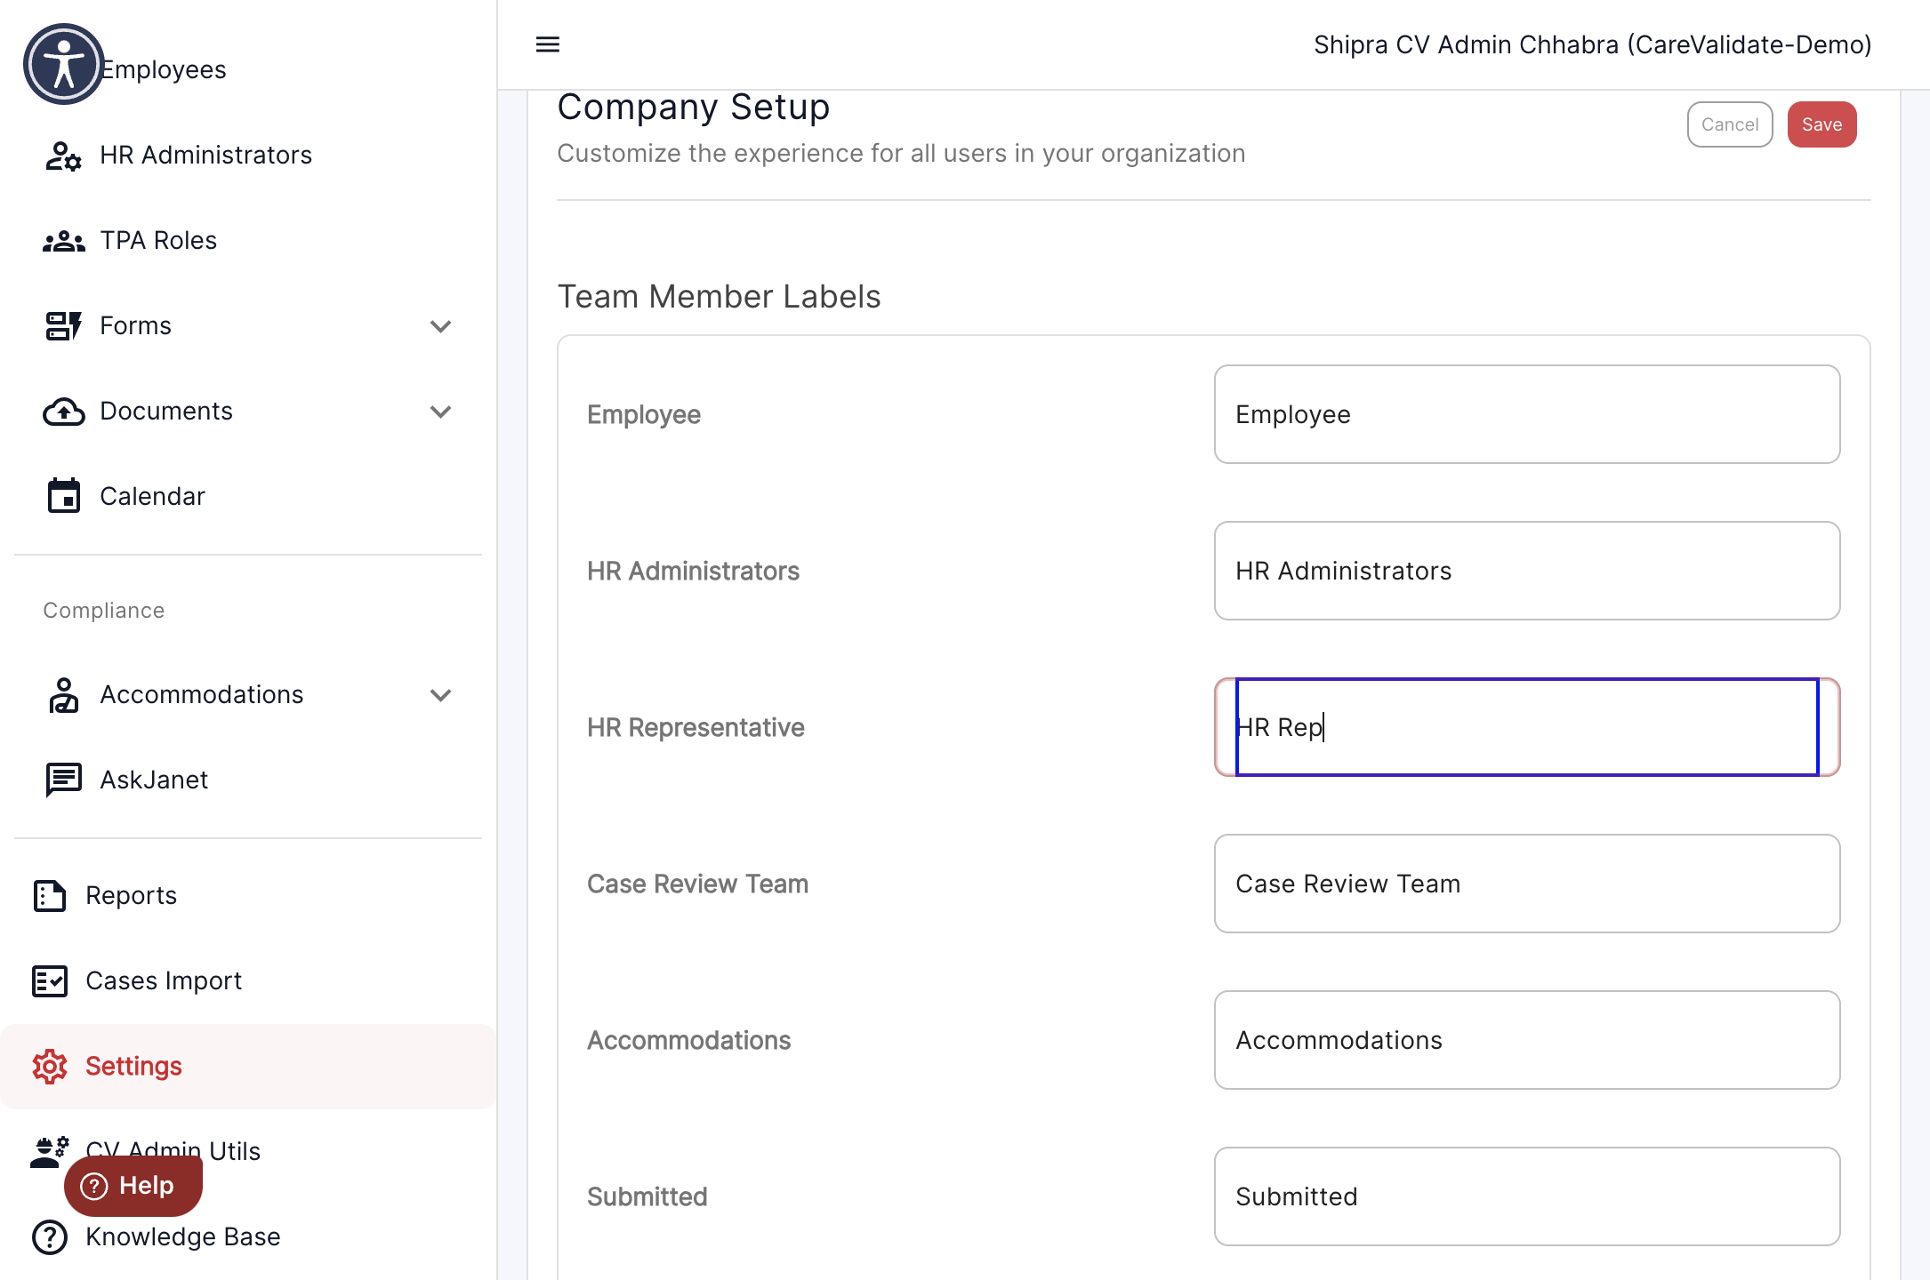The image size is (1930, 1280).
Task: Expand the Documents submenu chevron
Action: pos(440,412)
